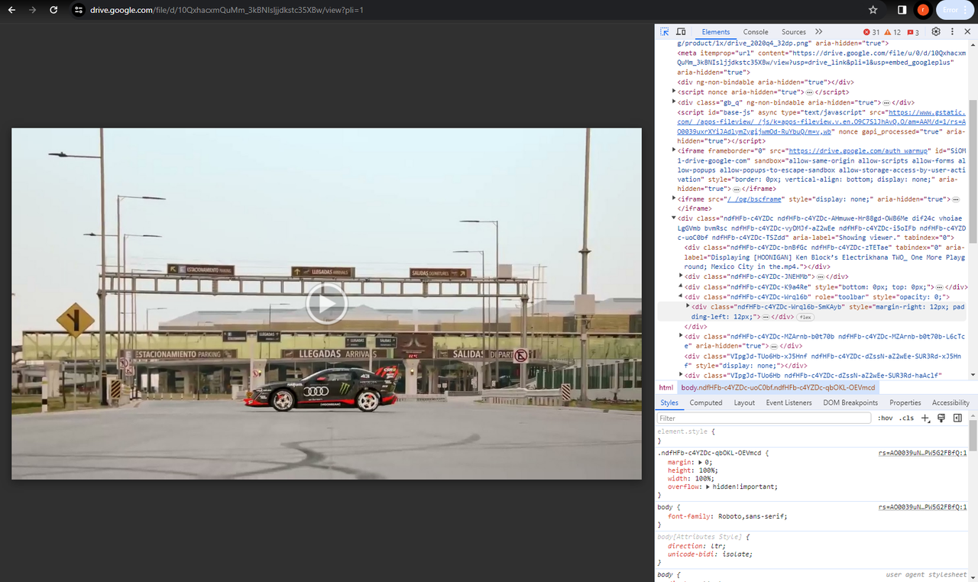This screenshot has height=582, width=978.
Task: Switch to the Console tab
Action: [756, 31]
